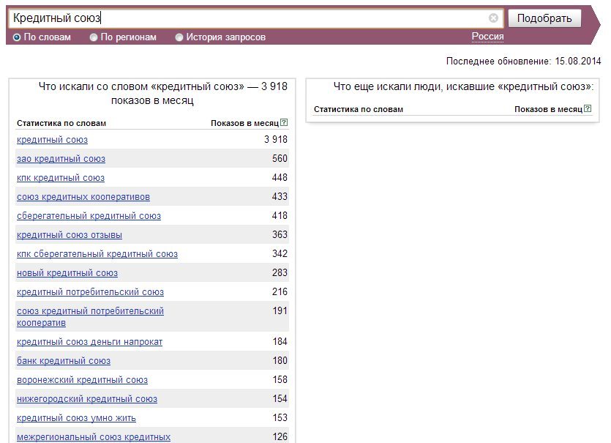
Task: Click the 154 impressions value
Action: click(x=280, y=399)
